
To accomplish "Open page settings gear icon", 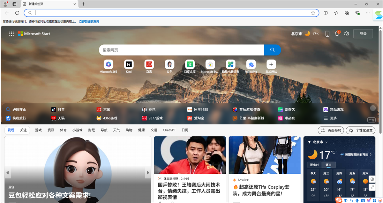I will coord(347,34).
